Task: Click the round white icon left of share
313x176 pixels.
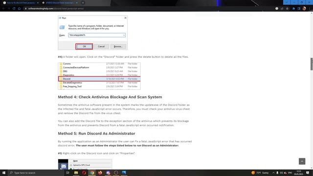Action: (x=277, y=9)
